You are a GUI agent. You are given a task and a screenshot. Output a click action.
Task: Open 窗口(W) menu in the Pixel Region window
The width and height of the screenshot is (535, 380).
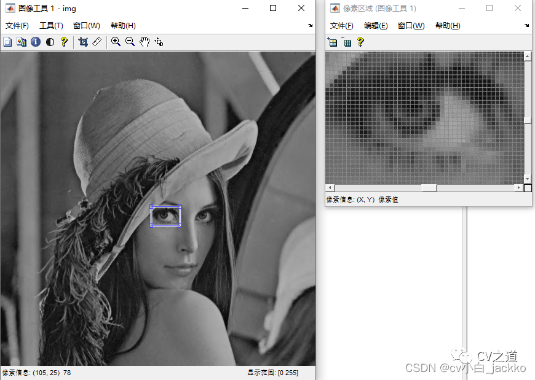[411, 26]
